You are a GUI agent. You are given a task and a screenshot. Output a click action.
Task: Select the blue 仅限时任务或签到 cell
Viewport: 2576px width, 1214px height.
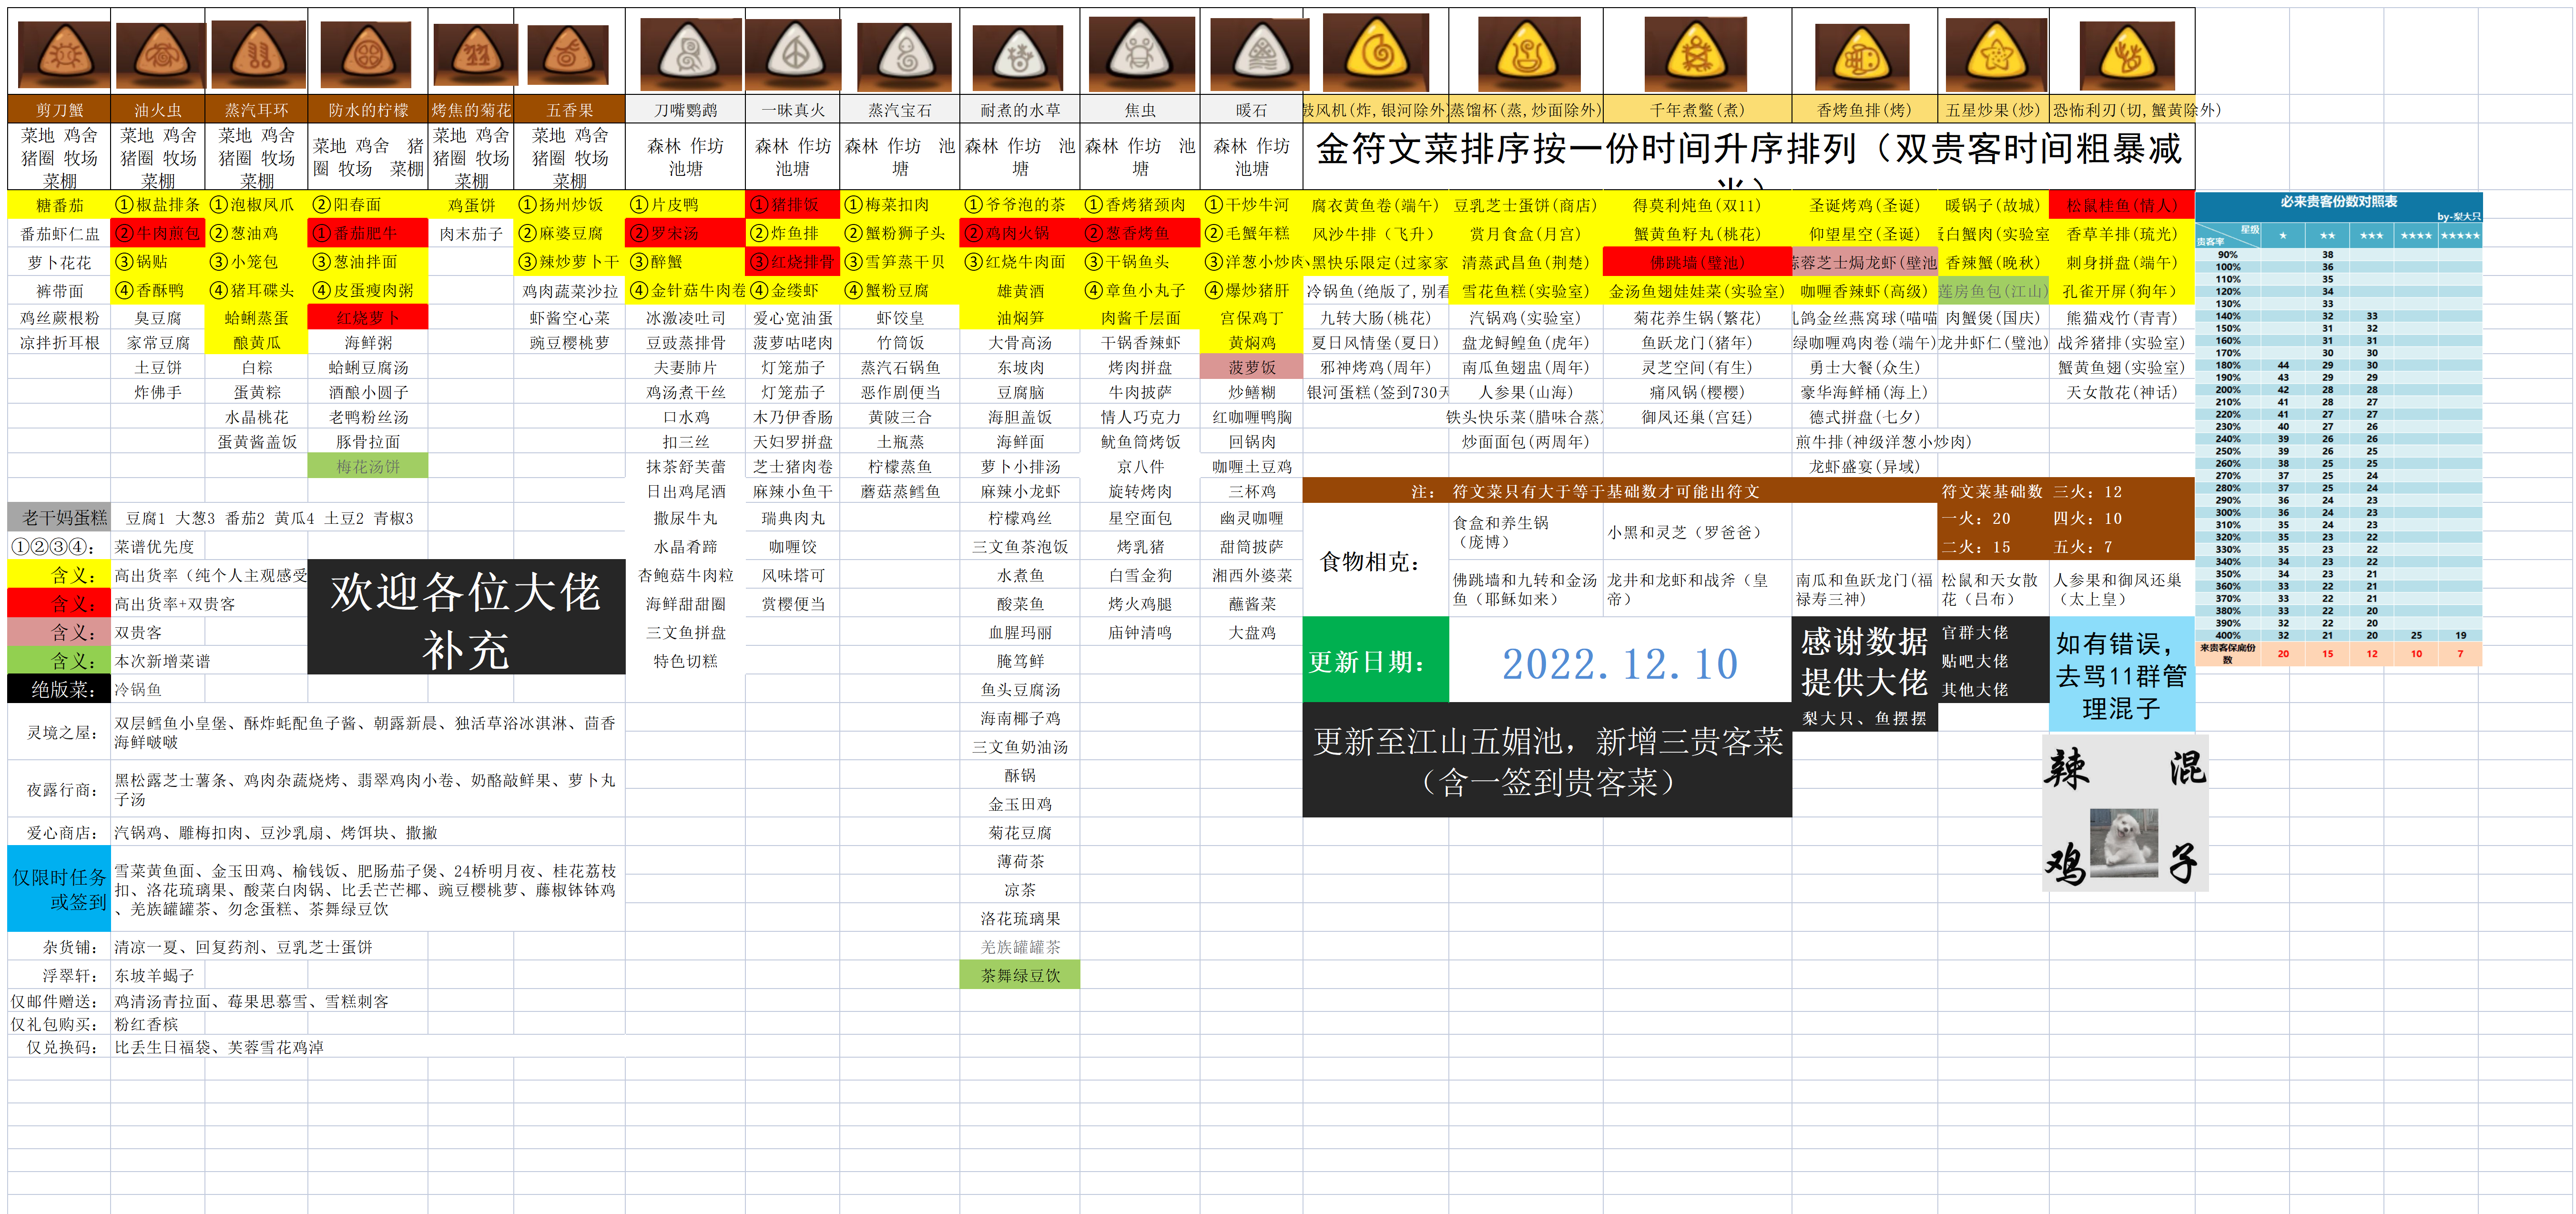coord(59,889)
